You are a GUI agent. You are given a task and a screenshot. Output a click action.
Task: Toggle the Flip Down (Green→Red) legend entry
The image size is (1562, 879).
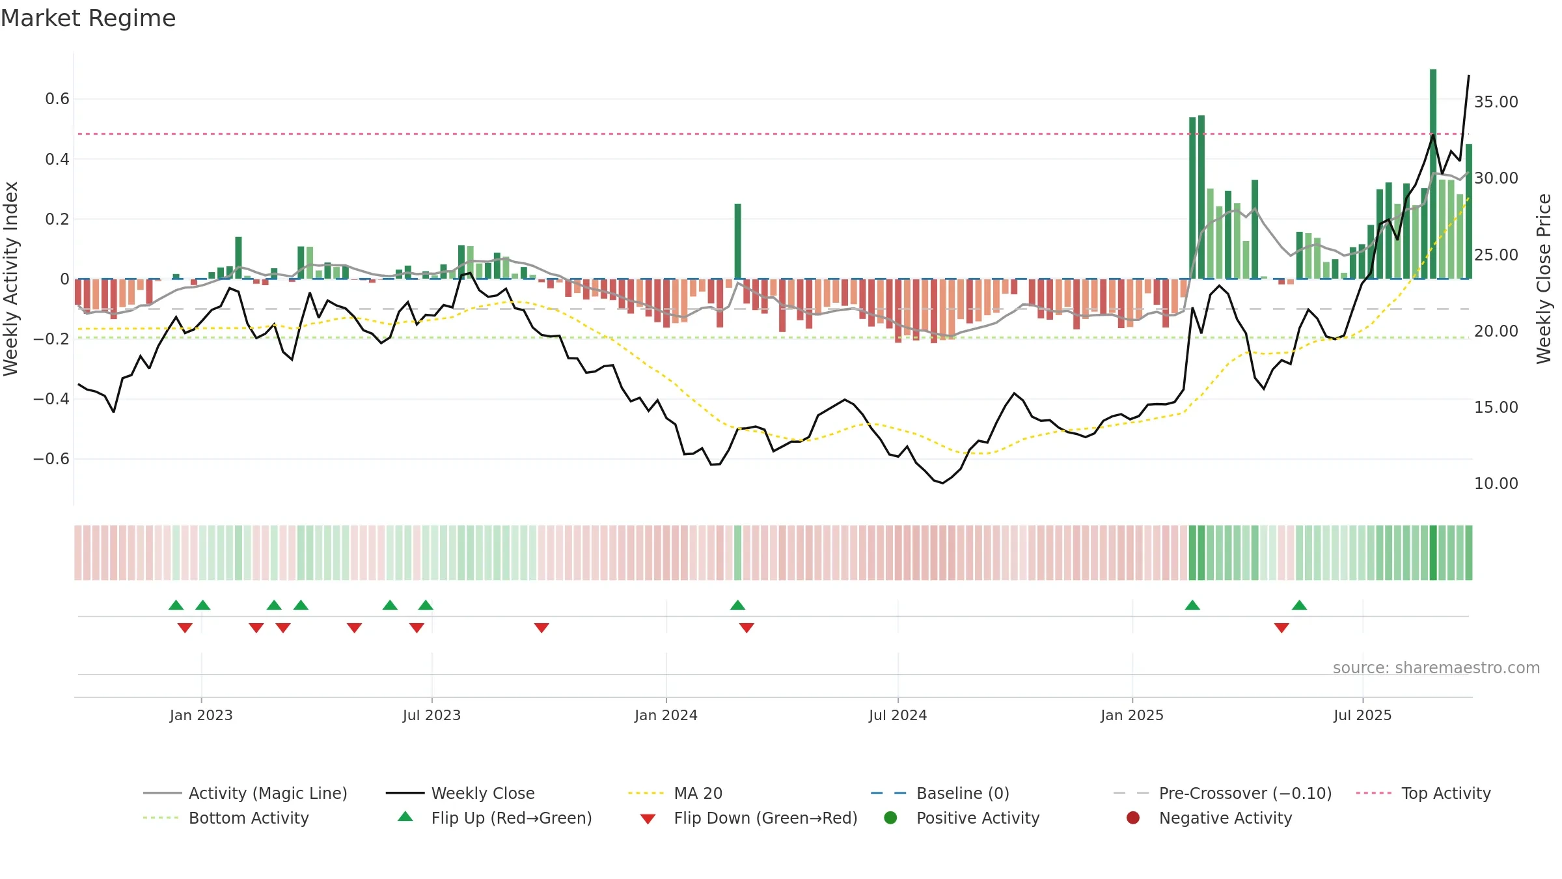click(x=748, y=818)
